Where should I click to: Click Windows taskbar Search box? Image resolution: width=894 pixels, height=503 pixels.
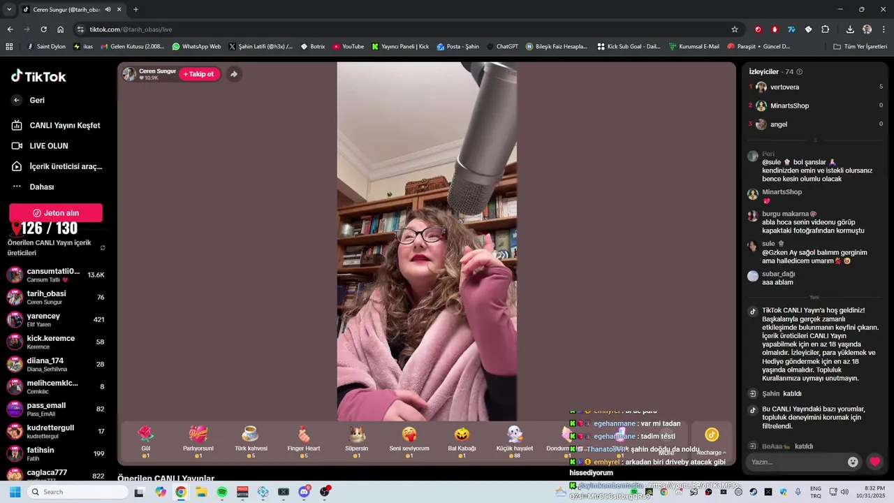(77, 492)
